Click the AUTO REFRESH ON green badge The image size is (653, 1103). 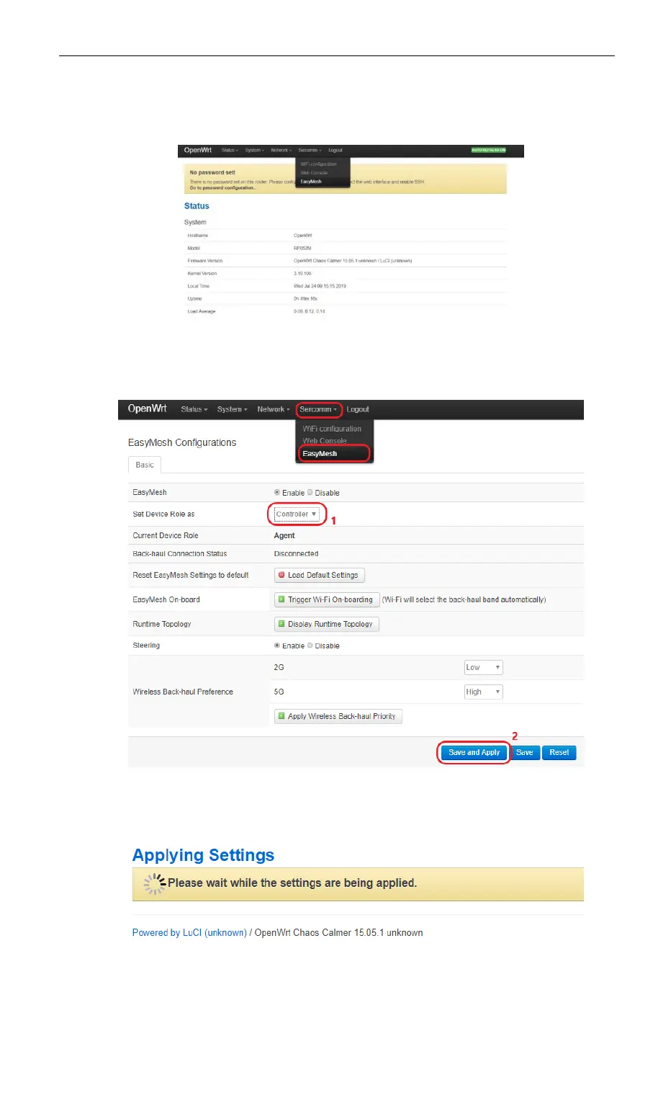tap(489, 151)
